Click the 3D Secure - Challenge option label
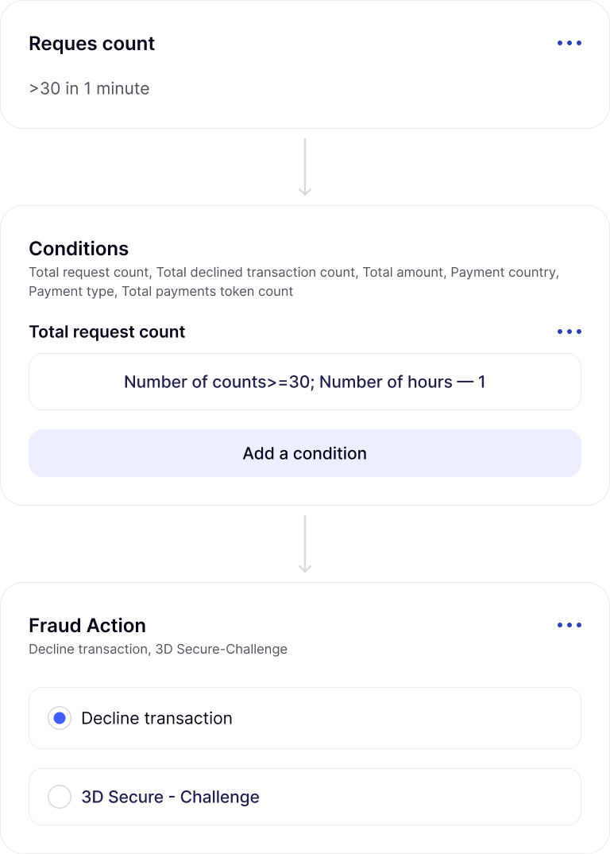The image size is (610, 854). [x=170, y=797]
